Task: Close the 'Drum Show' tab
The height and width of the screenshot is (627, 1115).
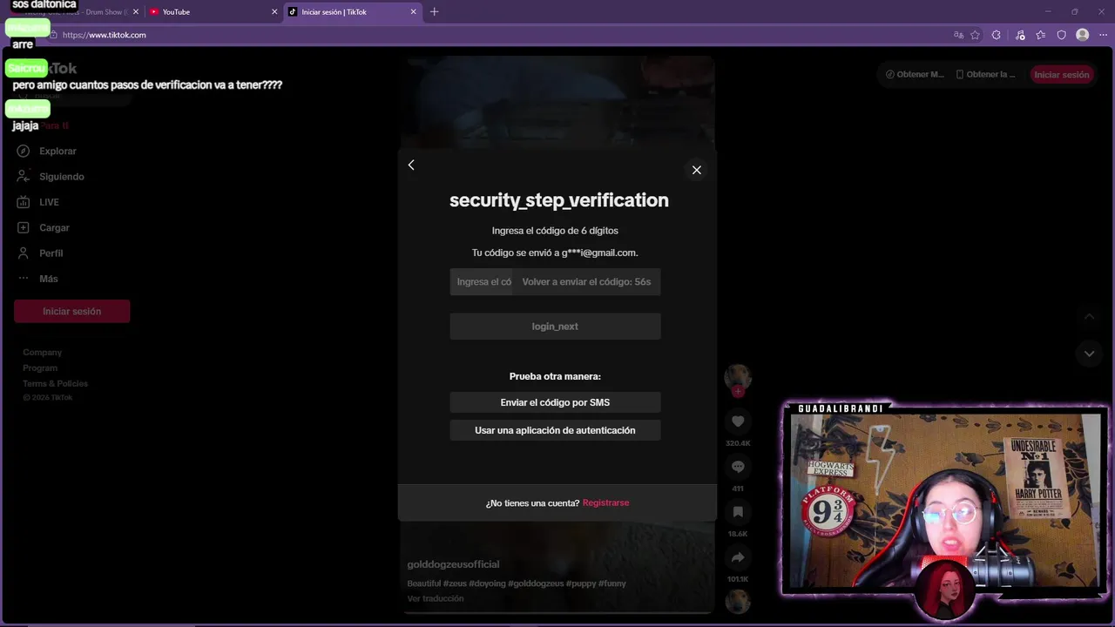Action: tap(135, 12)
